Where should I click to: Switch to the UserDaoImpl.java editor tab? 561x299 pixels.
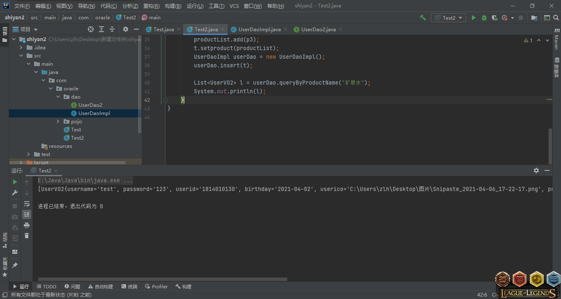(259, 29)
